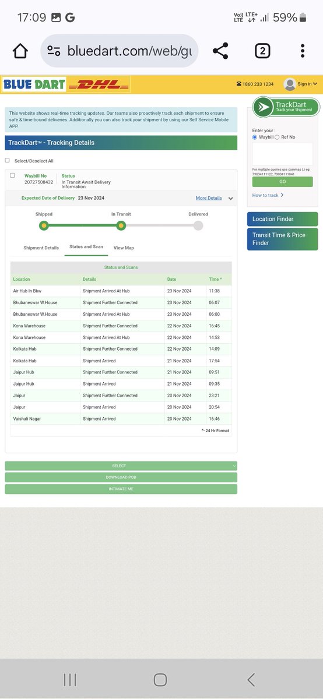Viewport: 323px width, 699px height.
Task: Click the Vaishali Nagar location cell
Action: [x=45, y=419]
